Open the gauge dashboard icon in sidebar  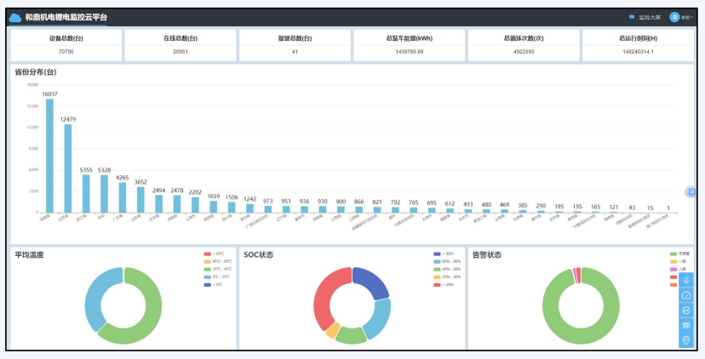[x=686, y=295]
